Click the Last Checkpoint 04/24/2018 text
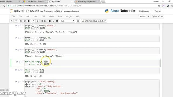Screen dimensions: 173x97 coord(51,11)
